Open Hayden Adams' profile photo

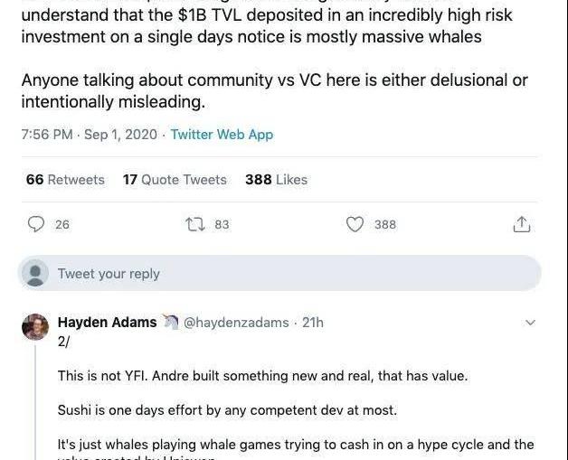[x=35, y=327]
